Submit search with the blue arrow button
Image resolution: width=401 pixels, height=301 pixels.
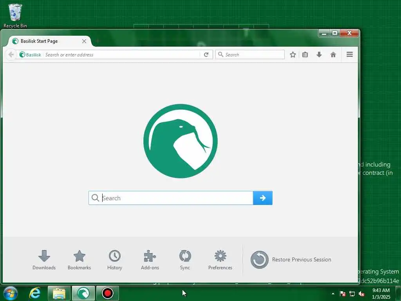(x=263, y=198)
